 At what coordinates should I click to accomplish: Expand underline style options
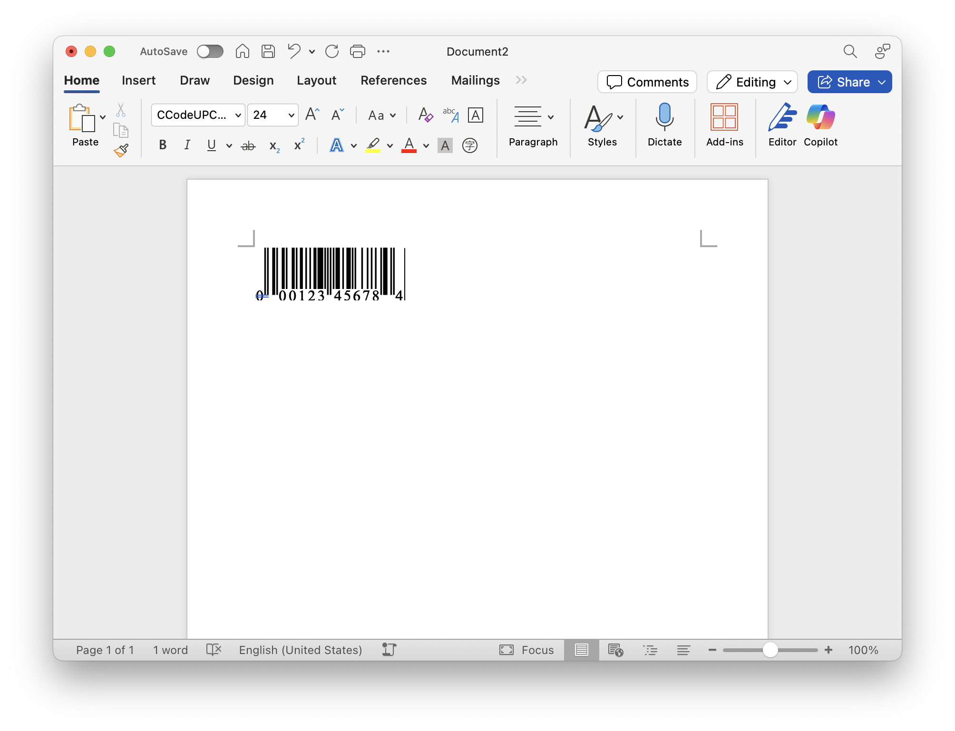click(229, 145)
